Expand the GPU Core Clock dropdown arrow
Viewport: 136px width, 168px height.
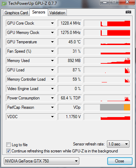pos(52,23)
